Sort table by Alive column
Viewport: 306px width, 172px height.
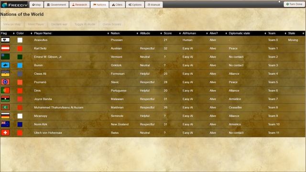218,33
